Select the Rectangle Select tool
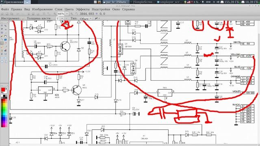The width and height of the screenshot is (260, 146). point(2,26)
